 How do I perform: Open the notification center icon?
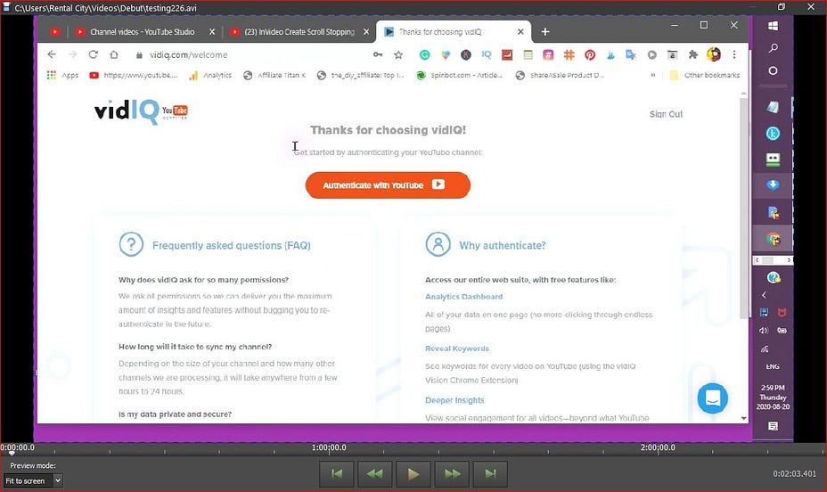pos(773,426)
